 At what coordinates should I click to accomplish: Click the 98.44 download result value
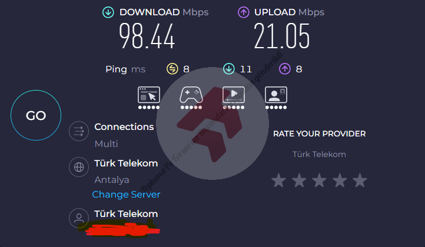point(147,36)
